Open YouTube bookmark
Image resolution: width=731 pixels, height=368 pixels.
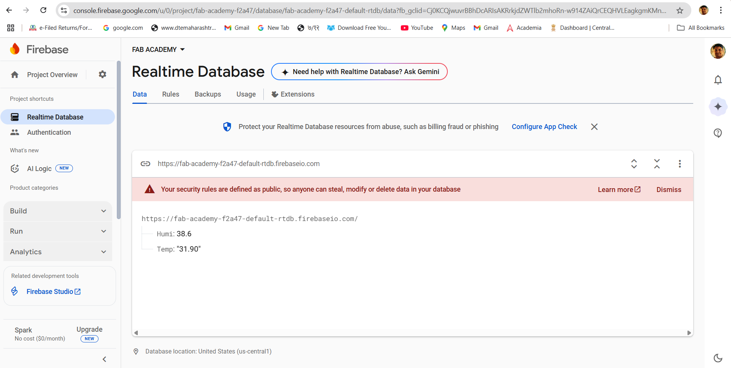click(417, 28)
